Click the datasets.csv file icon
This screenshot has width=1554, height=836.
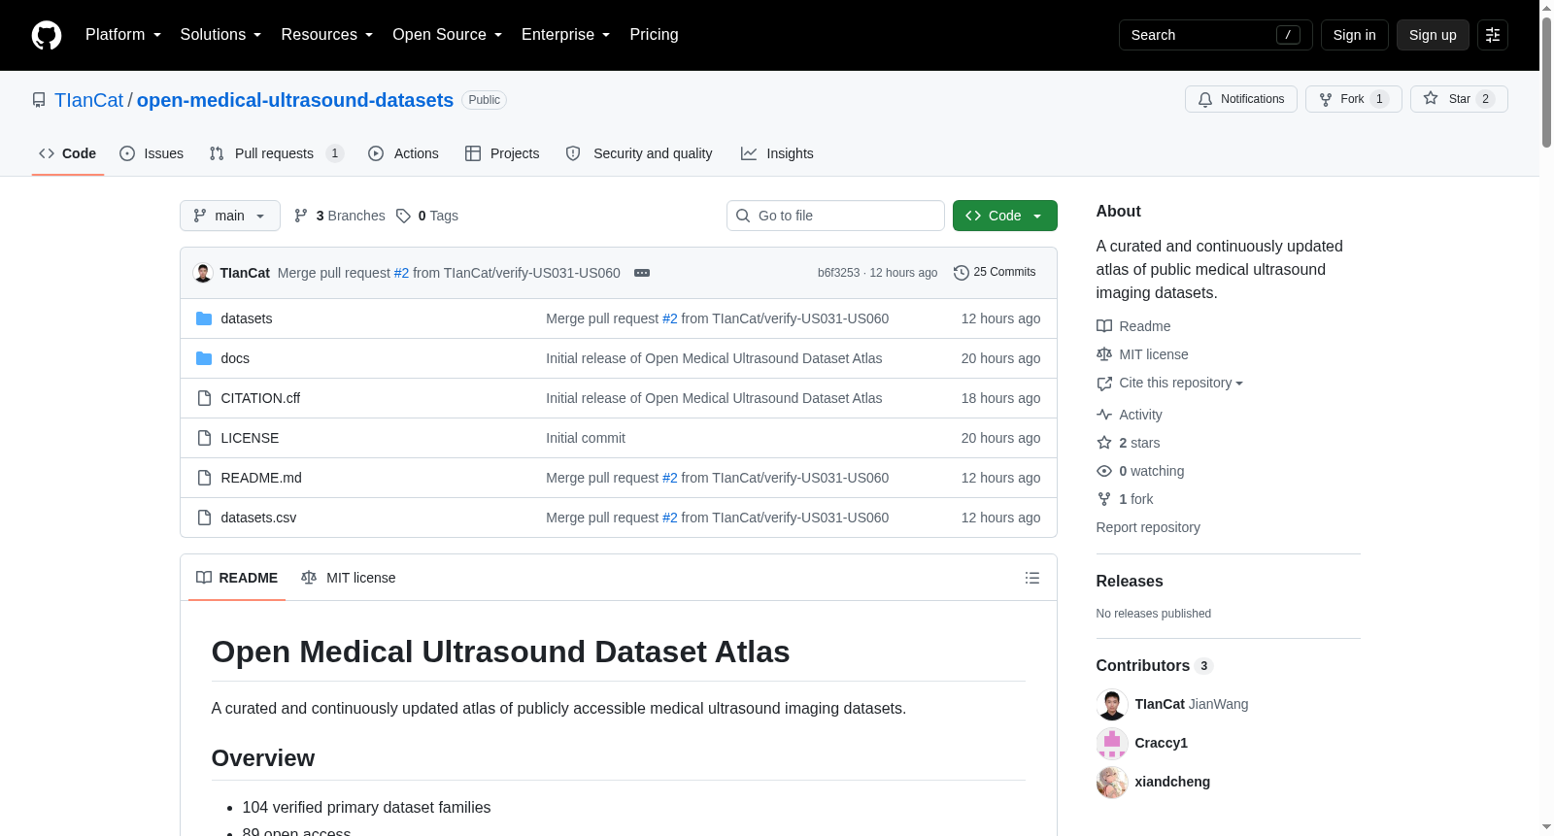[204, 518]
